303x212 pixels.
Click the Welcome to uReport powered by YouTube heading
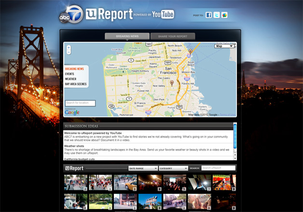(93, 133)
